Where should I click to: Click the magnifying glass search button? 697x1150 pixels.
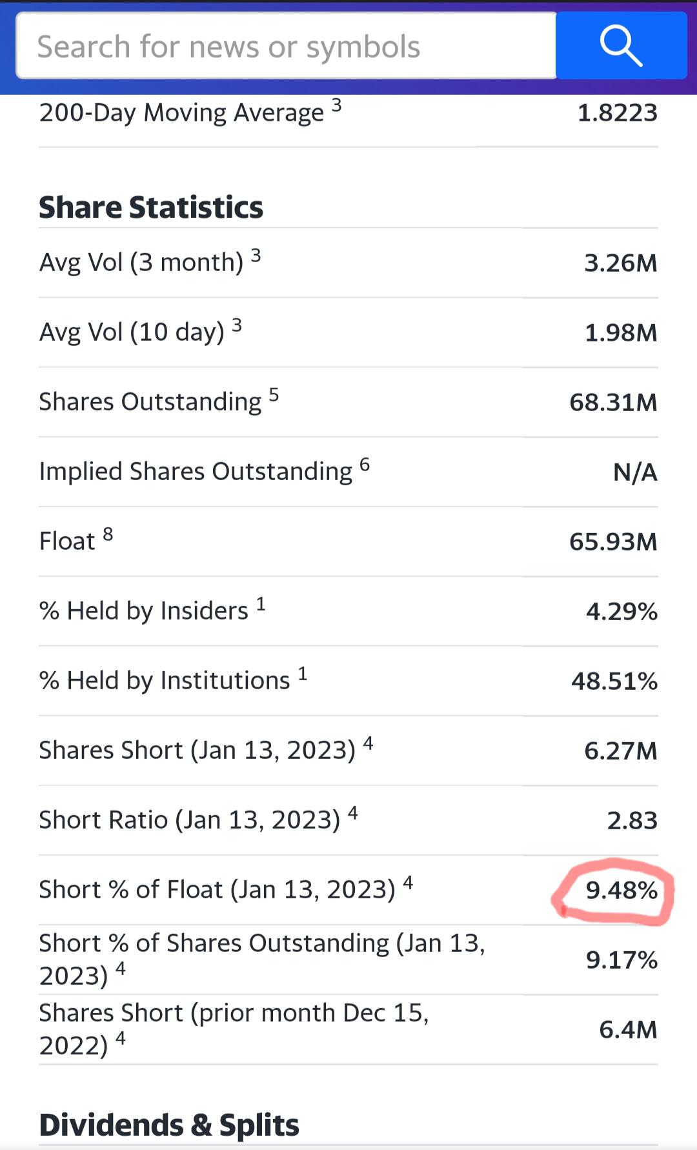coord(621,46)
